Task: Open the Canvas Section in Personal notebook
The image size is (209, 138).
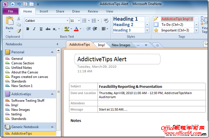Action: click(22, 63)
